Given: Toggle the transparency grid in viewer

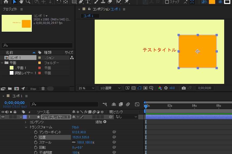Looking at the screenshot, I should pyautogui.click(x=134, y=88).
